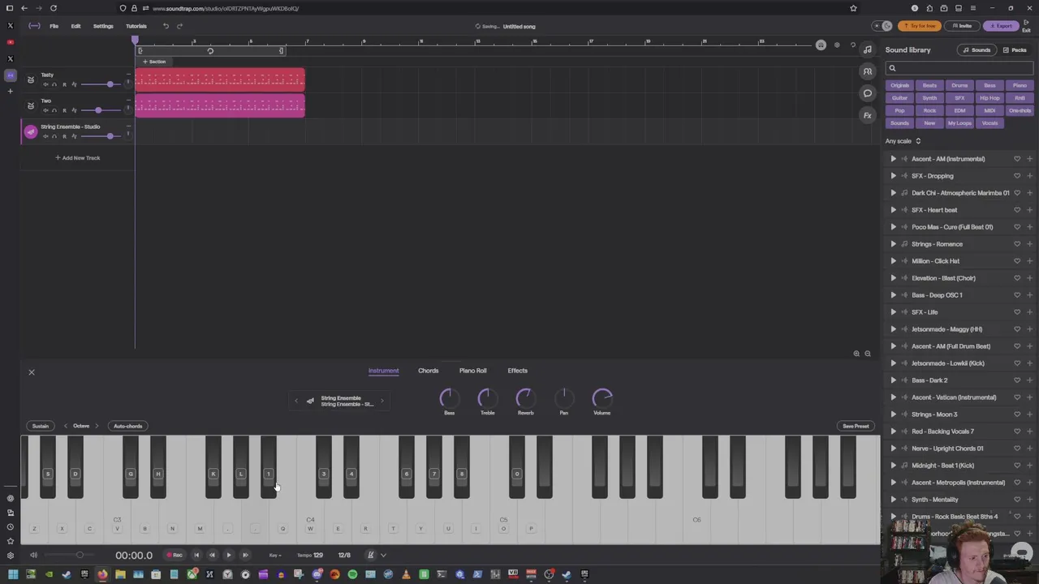Open the Settings menu

[103, 26]
